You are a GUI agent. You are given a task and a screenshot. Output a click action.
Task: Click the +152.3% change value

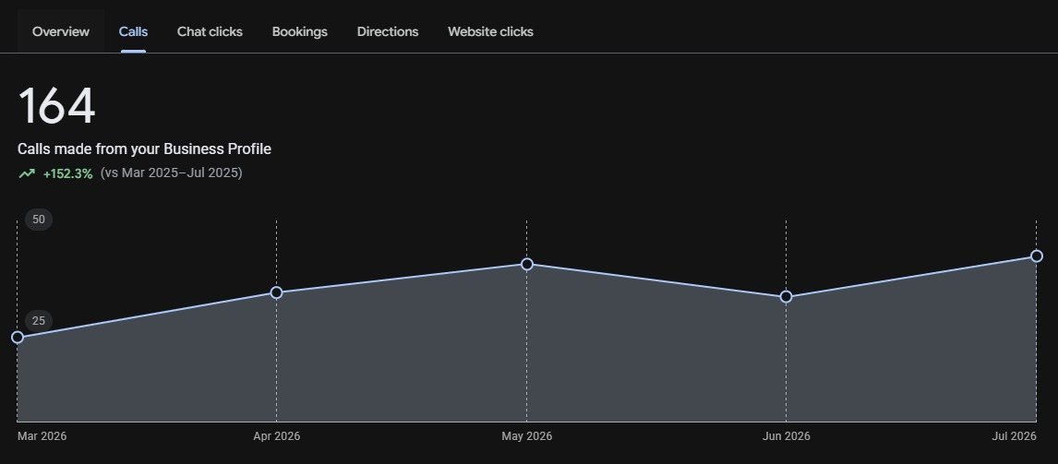(x=67, y=173)
